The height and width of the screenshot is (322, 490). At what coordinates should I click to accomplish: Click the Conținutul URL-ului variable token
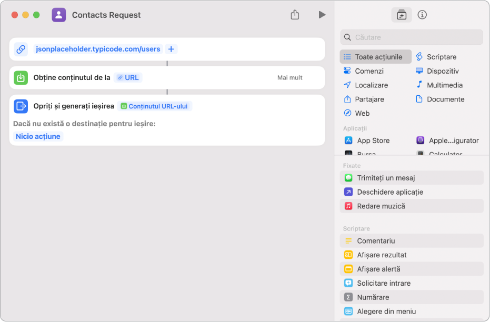154,106
